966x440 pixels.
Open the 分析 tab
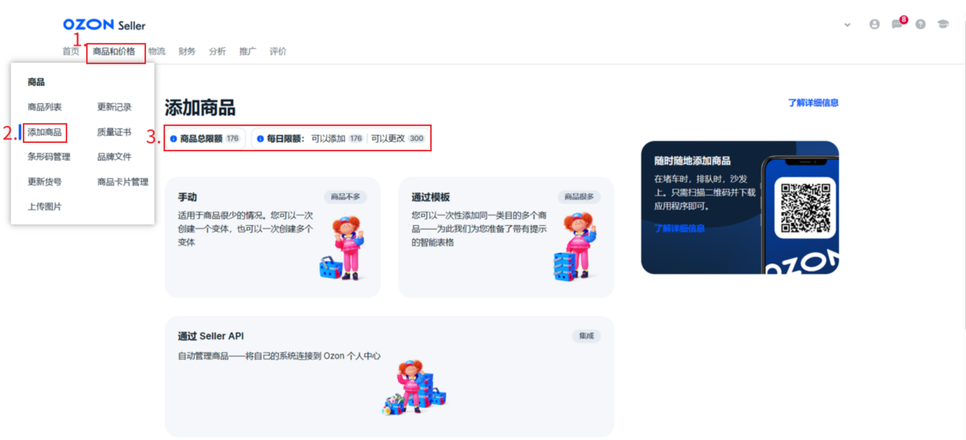217,51
